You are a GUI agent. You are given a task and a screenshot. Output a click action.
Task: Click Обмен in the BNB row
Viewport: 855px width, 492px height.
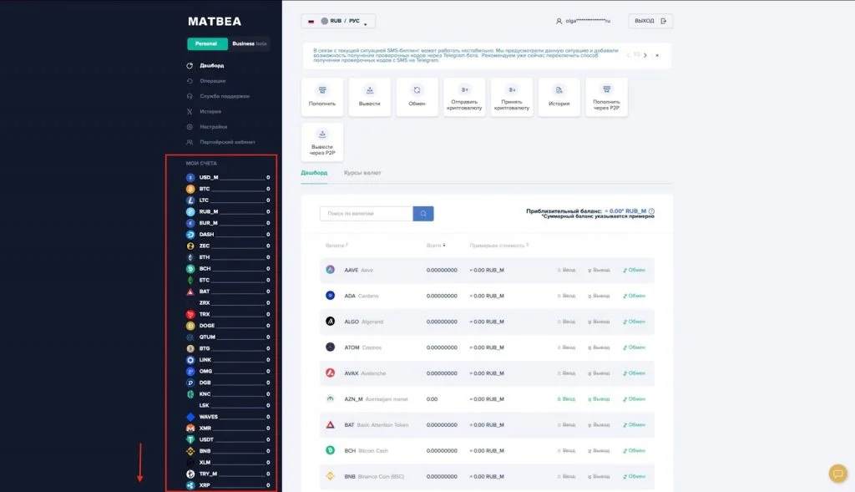635,477
